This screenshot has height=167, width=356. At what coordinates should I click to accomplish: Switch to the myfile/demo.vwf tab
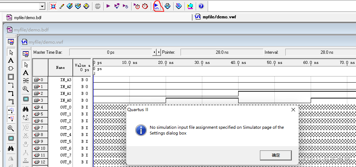click(216, 17)
